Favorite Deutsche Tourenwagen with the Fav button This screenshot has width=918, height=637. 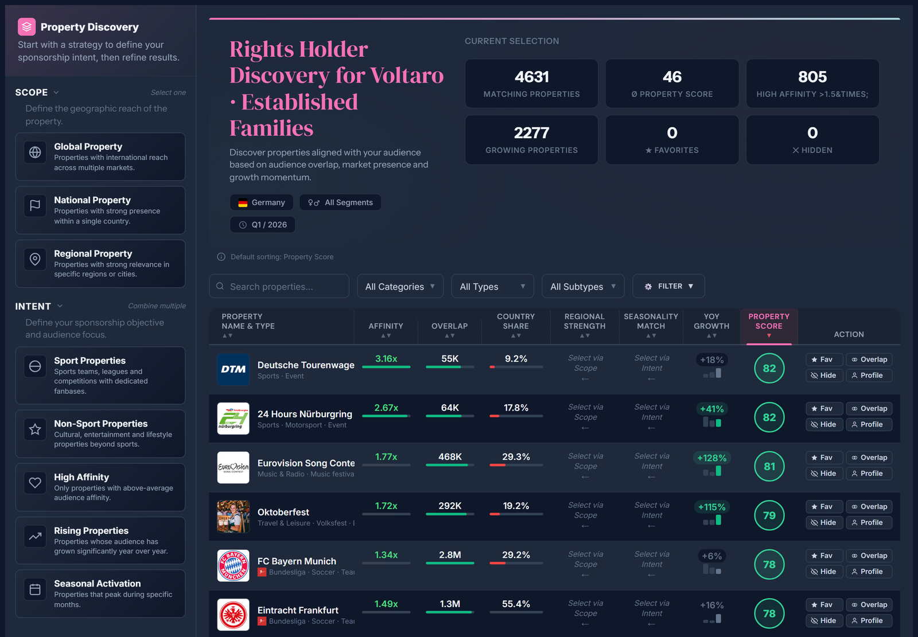[824, 359]
